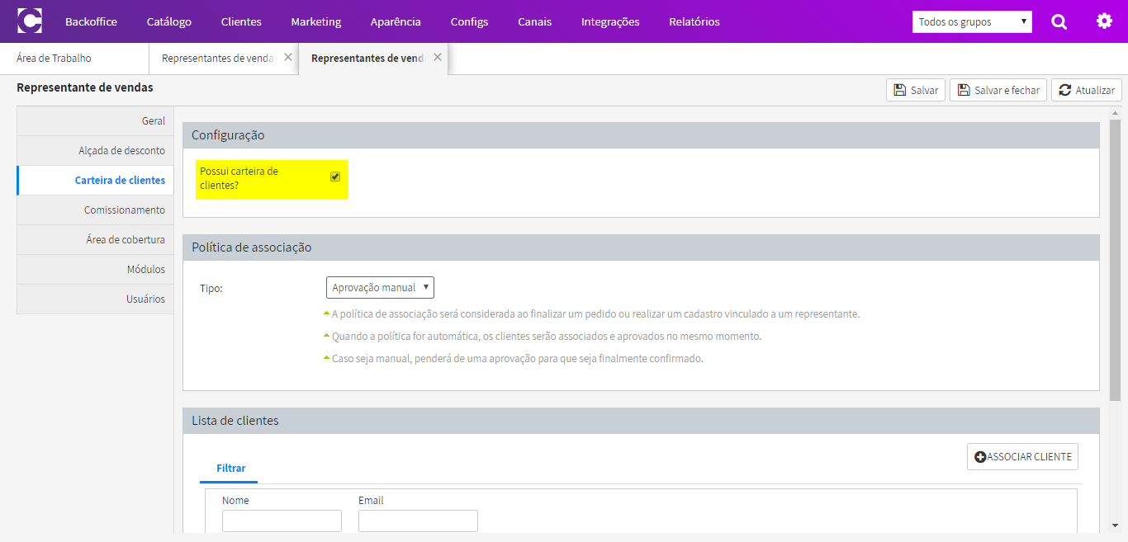Uncheck Possui carteira de clientes checkbox

[335, 177]
